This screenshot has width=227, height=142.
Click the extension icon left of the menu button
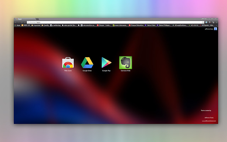tap(213, 22)
